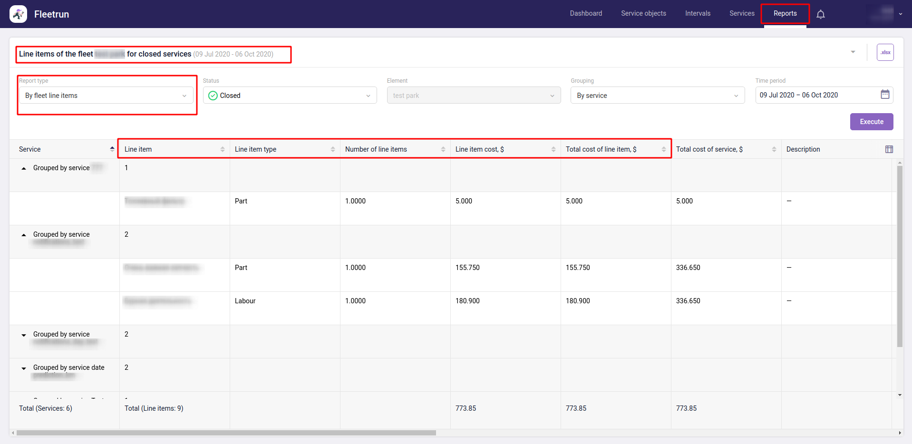Switch to Service objects tab

tap(643, 13)
